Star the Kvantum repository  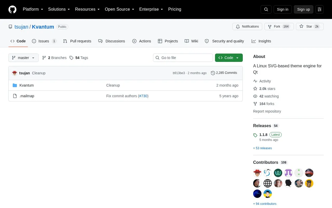click(x=310, y=27)
